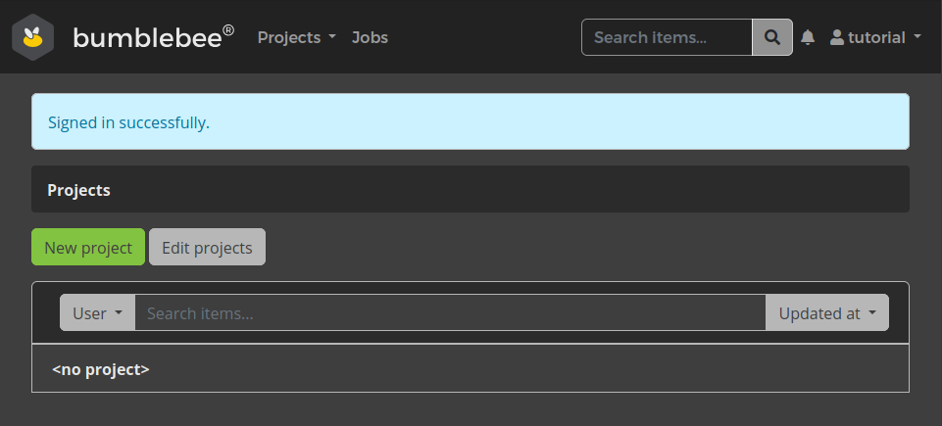Click the Projects section header bar
This screenshot has width=942, height=426.
(470, 189)
